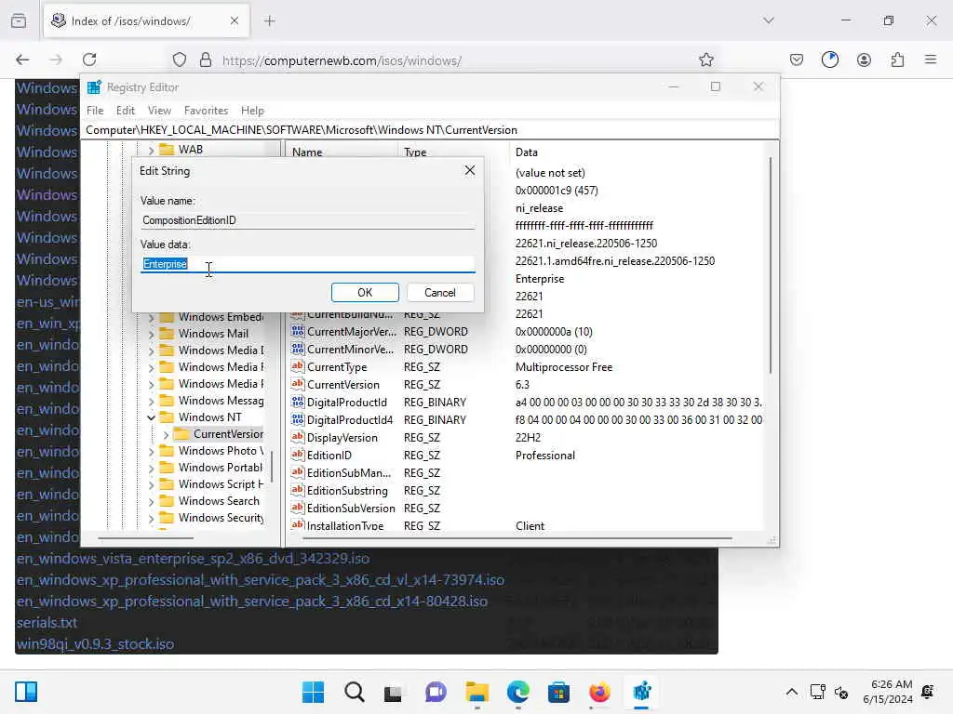953x714 pixels.
Task: Open the Chat app on the taskbar
Action: (x=436, y=692)
